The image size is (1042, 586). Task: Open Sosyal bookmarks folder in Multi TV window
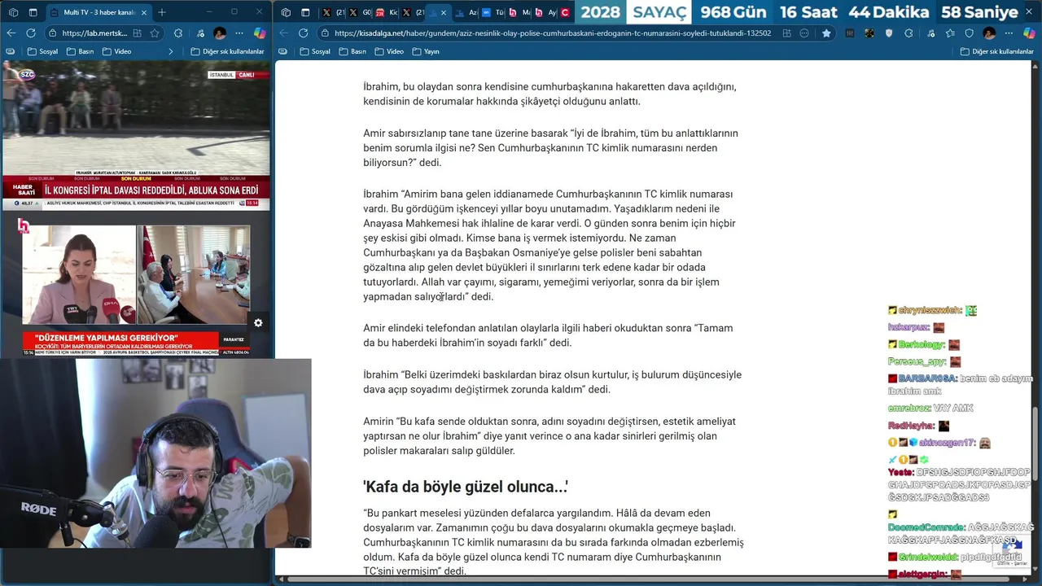tap(42, 51)
